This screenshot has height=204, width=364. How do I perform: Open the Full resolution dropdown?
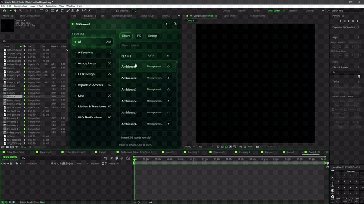(x=206, y=146)
